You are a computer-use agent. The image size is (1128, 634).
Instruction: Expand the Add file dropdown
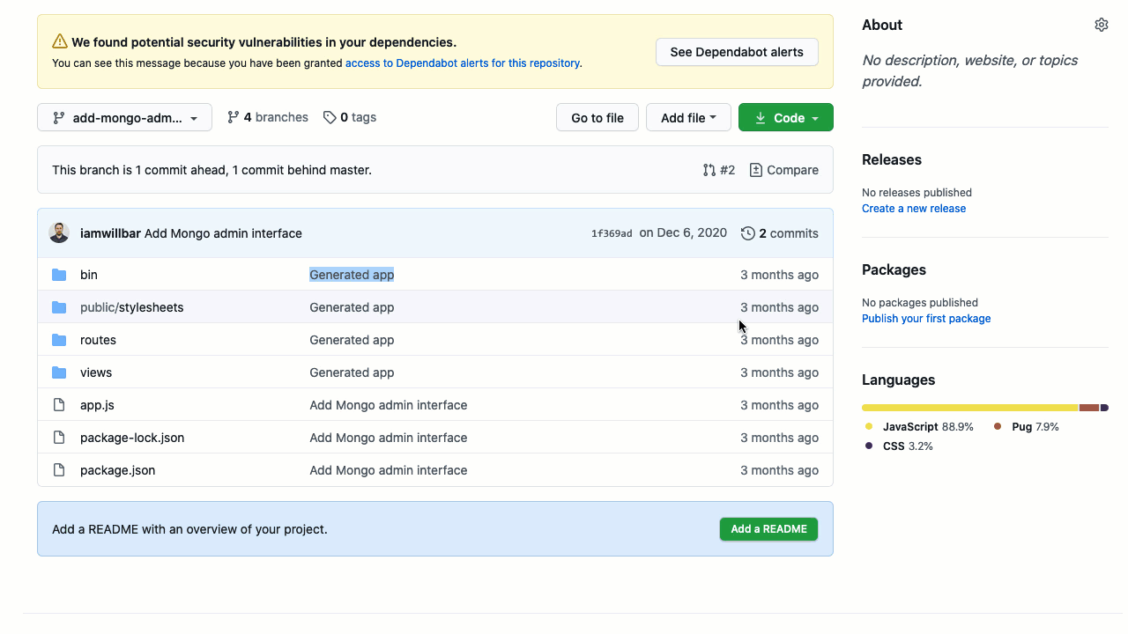click(688, 117)
